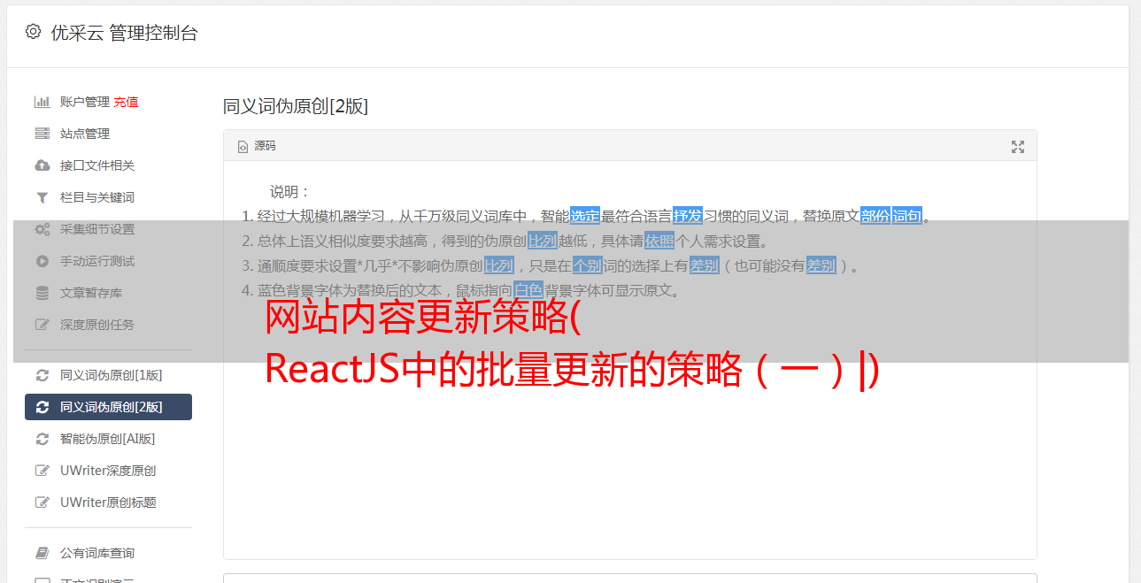
Task: Click the gear icon beside 优采云 管理控制台
Action: pos(33,33)
